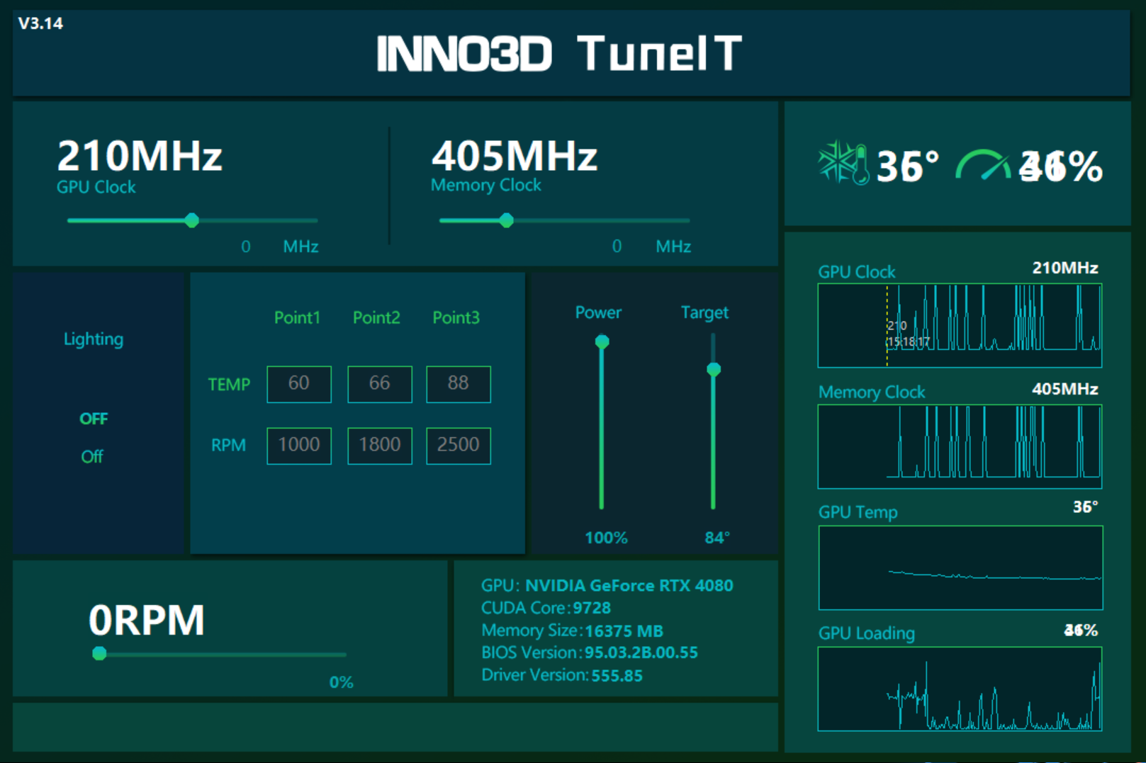
Task: Click the GPU load gauge icon
Action: point(983,165)
